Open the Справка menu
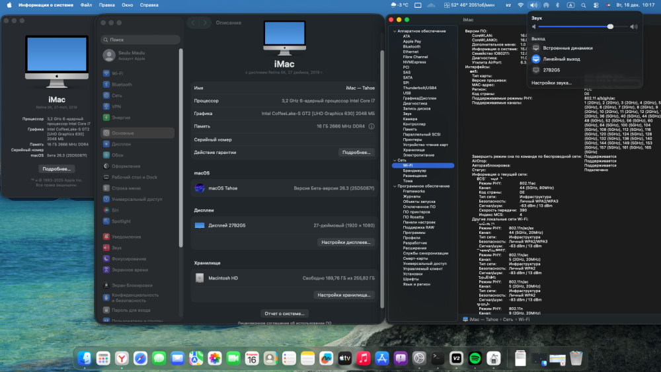 149,5
